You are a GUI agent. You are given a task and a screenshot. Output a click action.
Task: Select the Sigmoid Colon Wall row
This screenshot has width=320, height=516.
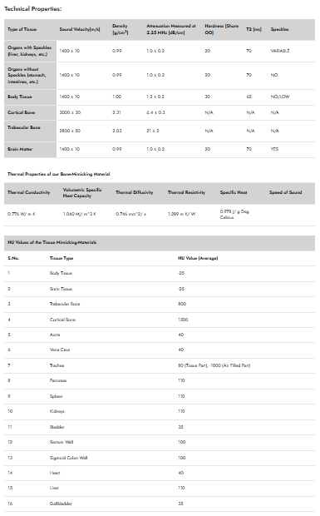pos(160,458)
